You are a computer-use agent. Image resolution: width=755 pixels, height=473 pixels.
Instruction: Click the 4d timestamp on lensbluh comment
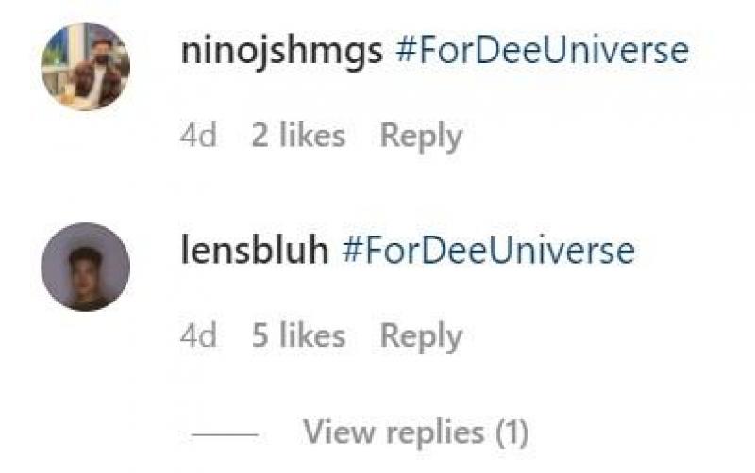click(x=198, y=336)
